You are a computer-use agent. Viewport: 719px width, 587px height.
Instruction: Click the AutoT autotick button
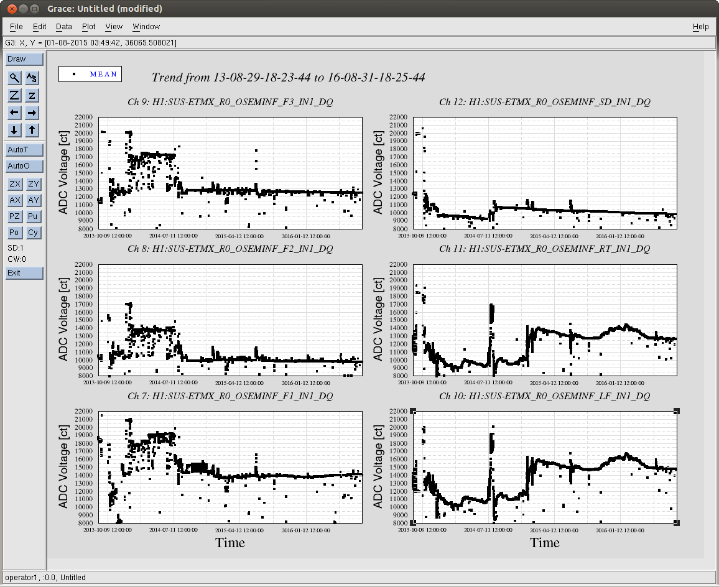pos(25,150)
